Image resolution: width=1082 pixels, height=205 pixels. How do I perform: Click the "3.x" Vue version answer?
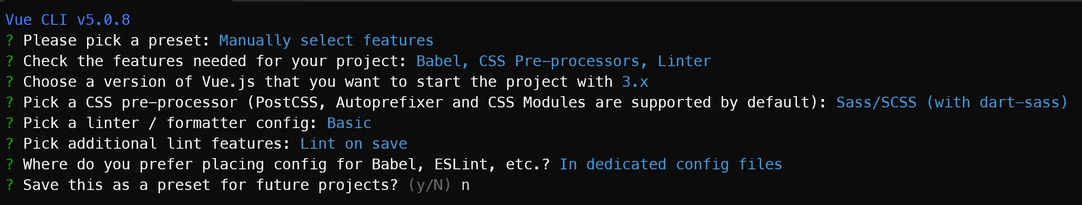click(635, 82)
